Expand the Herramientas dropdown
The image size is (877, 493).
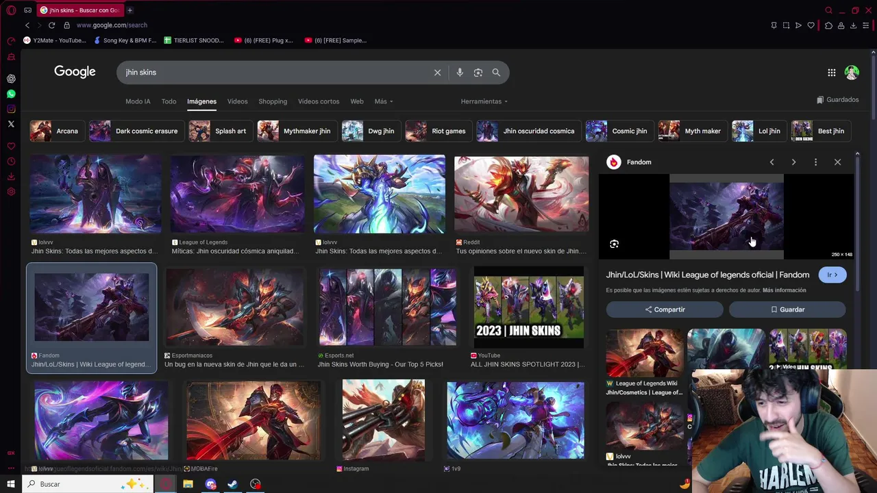point(484,101)
